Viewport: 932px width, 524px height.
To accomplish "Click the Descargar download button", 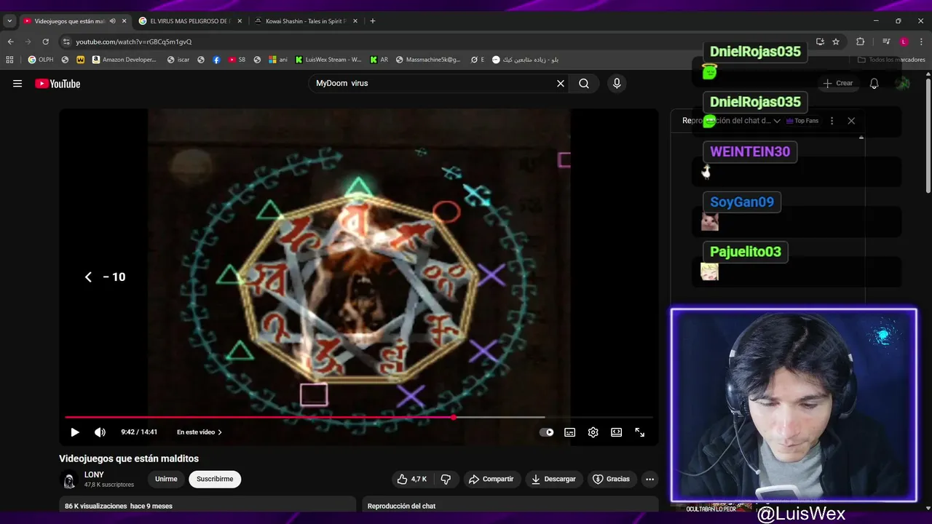I will [x=553, y=479].
